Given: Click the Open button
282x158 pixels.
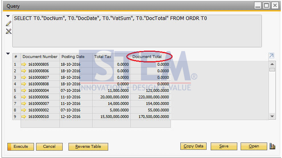Looking at the screenshot, I should click(x=254, y=146).
